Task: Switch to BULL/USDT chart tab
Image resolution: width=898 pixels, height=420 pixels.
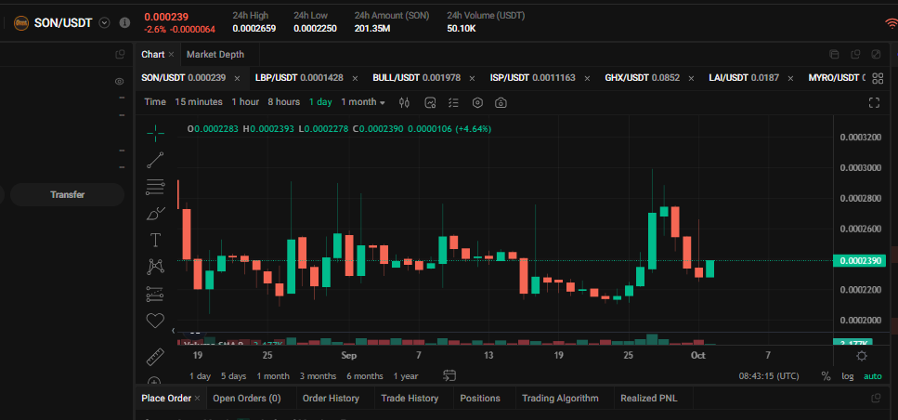Action: (416, 78)
